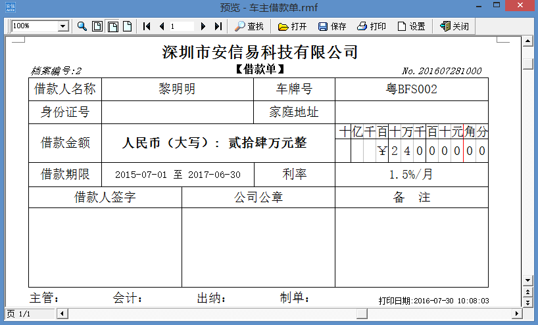Viewport: 538px width, 325px height.
Task: Click the page-up double arrow button
Action: click(x=527, y=292)
